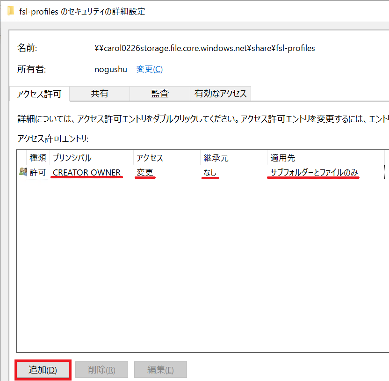Sort by the 種類 column header
This screenshot has height=381, width=389.
38,158
